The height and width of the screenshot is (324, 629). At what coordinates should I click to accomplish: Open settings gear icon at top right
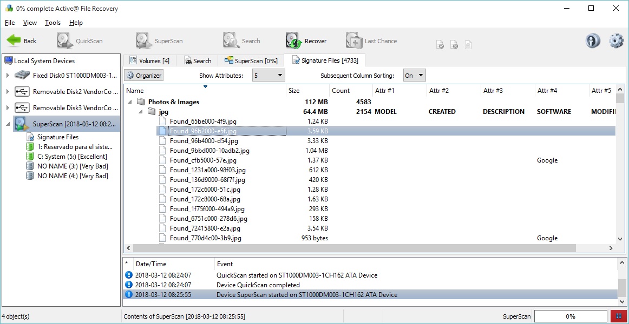tap(616, 41)
